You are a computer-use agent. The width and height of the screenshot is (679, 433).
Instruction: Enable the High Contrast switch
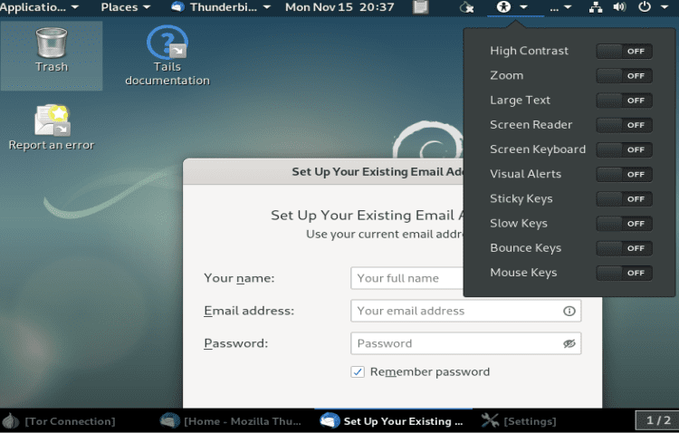point(624,52)
